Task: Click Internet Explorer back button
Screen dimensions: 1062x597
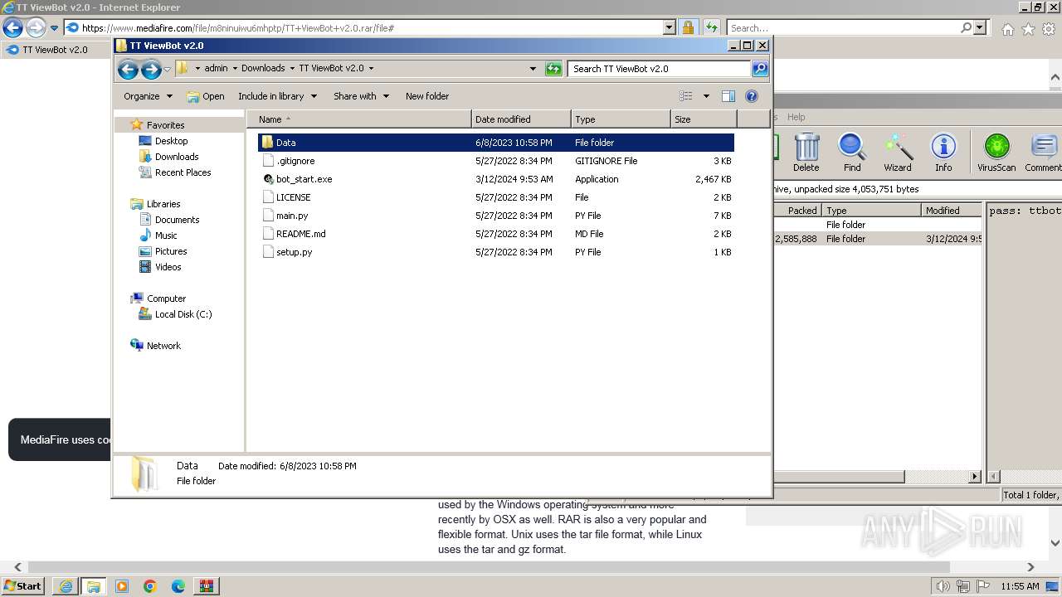Action: [x=12, y=27]
